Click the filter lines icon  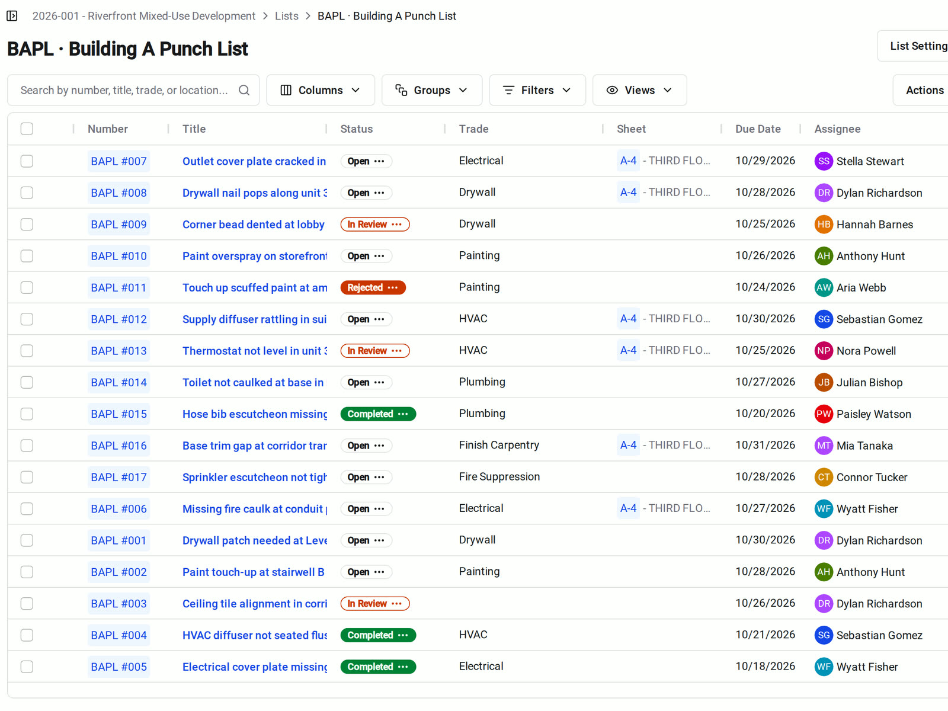[x=508, y=90]
